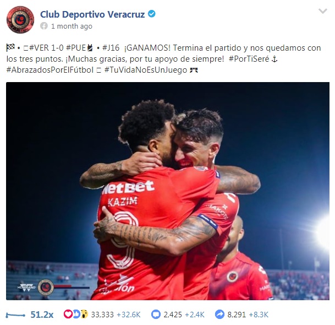
Task: Open the Club Deportivo Veracruz page name link
Action: [92, 14]
